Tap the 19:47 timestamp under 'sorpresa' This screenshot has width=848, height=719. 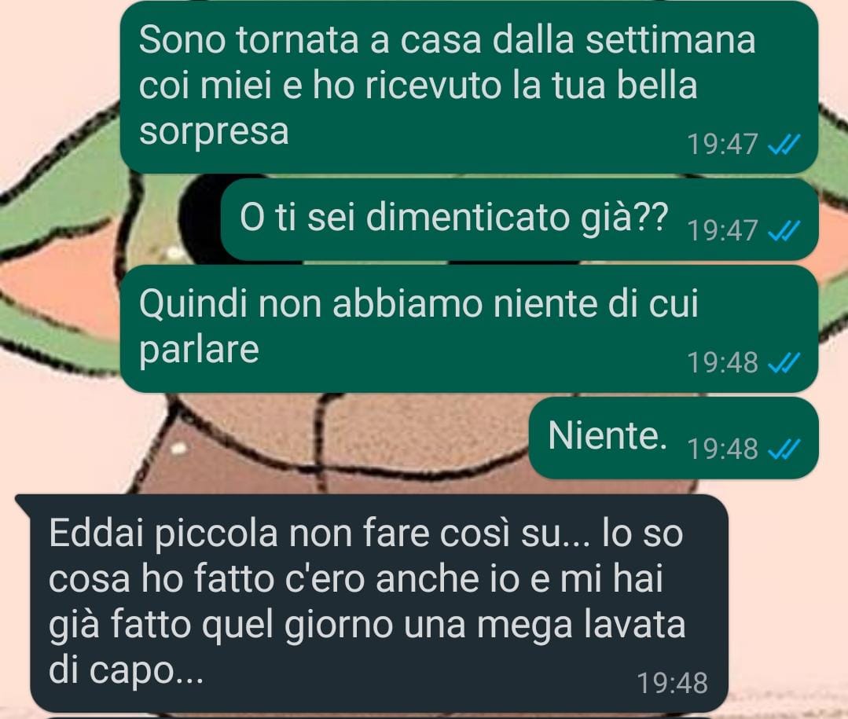tap(722, 145)
